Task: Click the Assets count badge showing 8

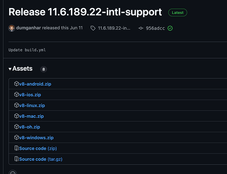Action: click(44, 69)
